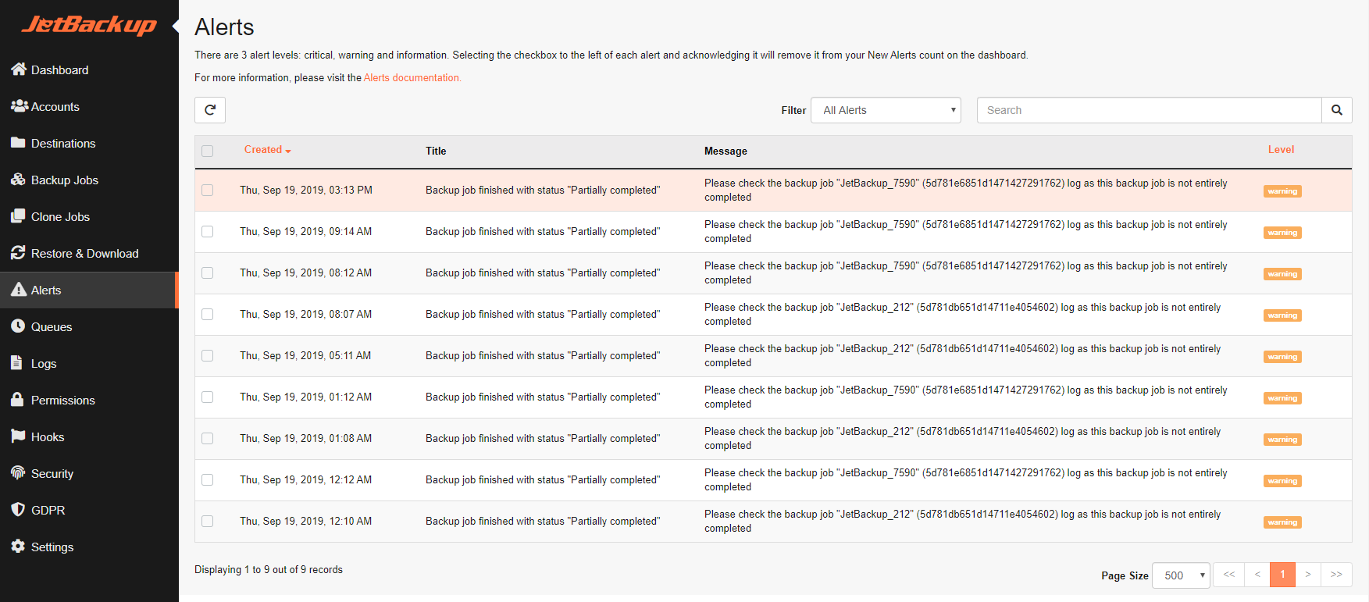Check the 01:08 AM alert checkbox
Viewport: 1369px width, 602px height.
tap(207, 438)
